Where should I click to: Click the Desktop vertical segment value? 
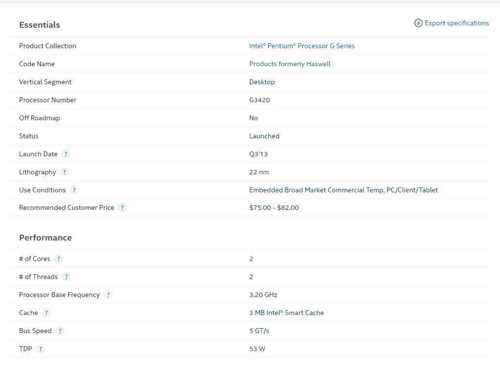pos(262,82)
